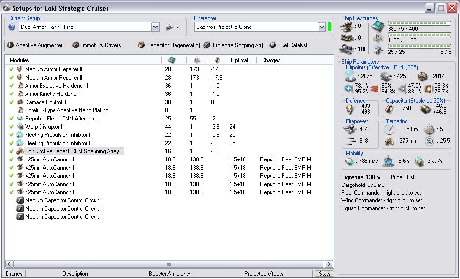This screenshot has width=460, height=279.
Task: Expand the Character dropdown arrow
Action: (x=322, y=27)
